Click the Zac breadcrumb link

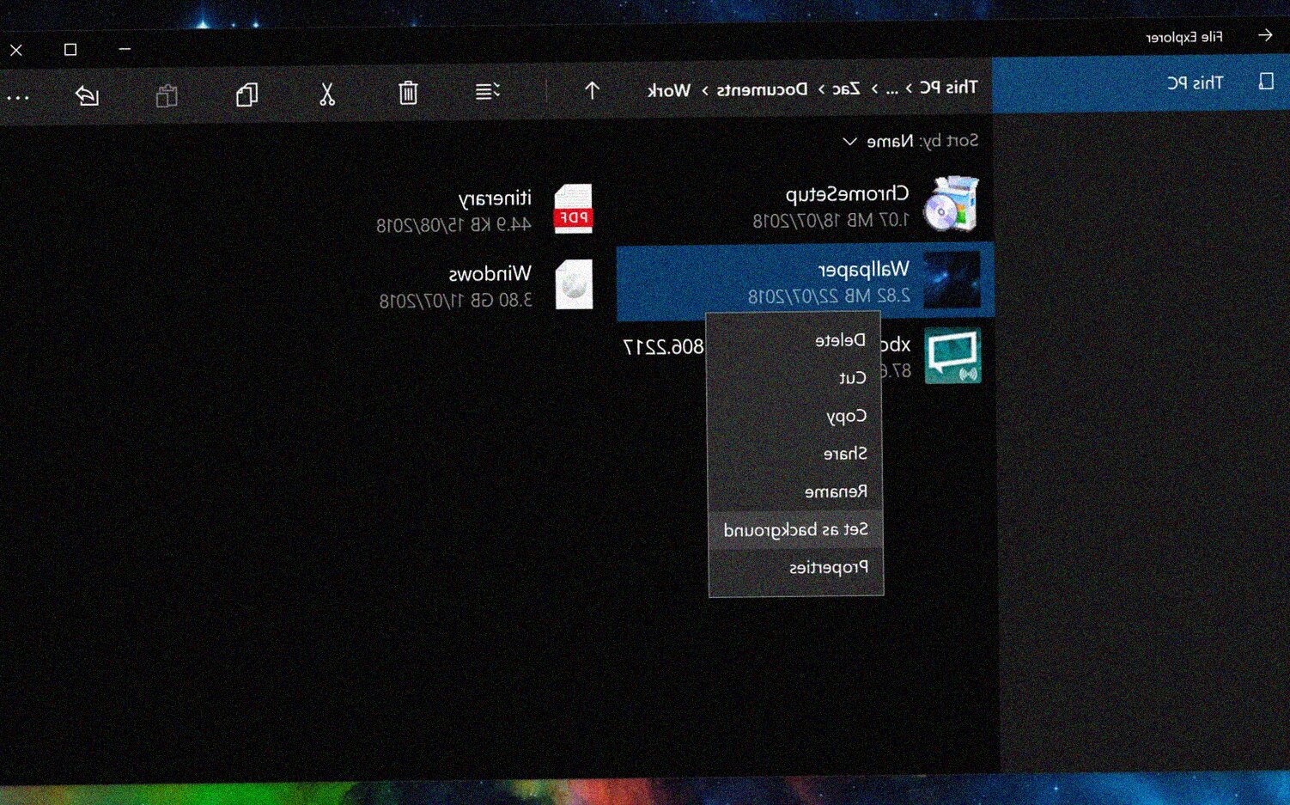coord(846,88)
